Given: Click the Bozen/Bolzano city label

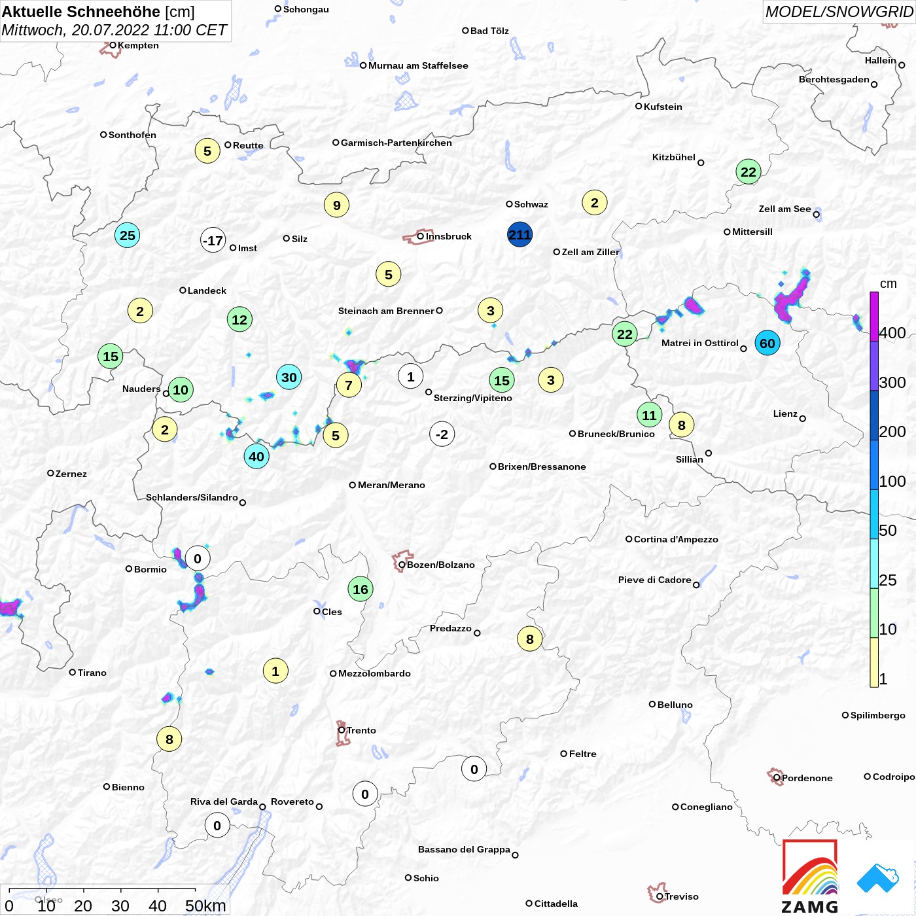Looking at the screenshot, I should click(441, 565).
